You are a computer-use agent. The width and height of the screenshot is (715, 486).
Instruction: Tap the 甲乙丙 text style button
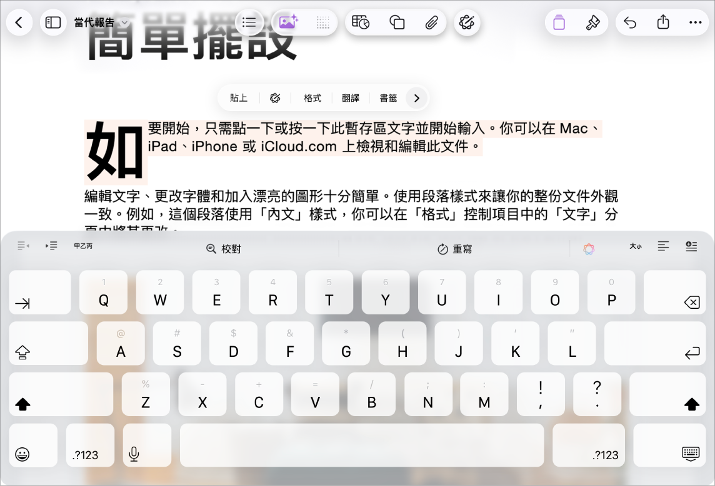tap(83, 246)
